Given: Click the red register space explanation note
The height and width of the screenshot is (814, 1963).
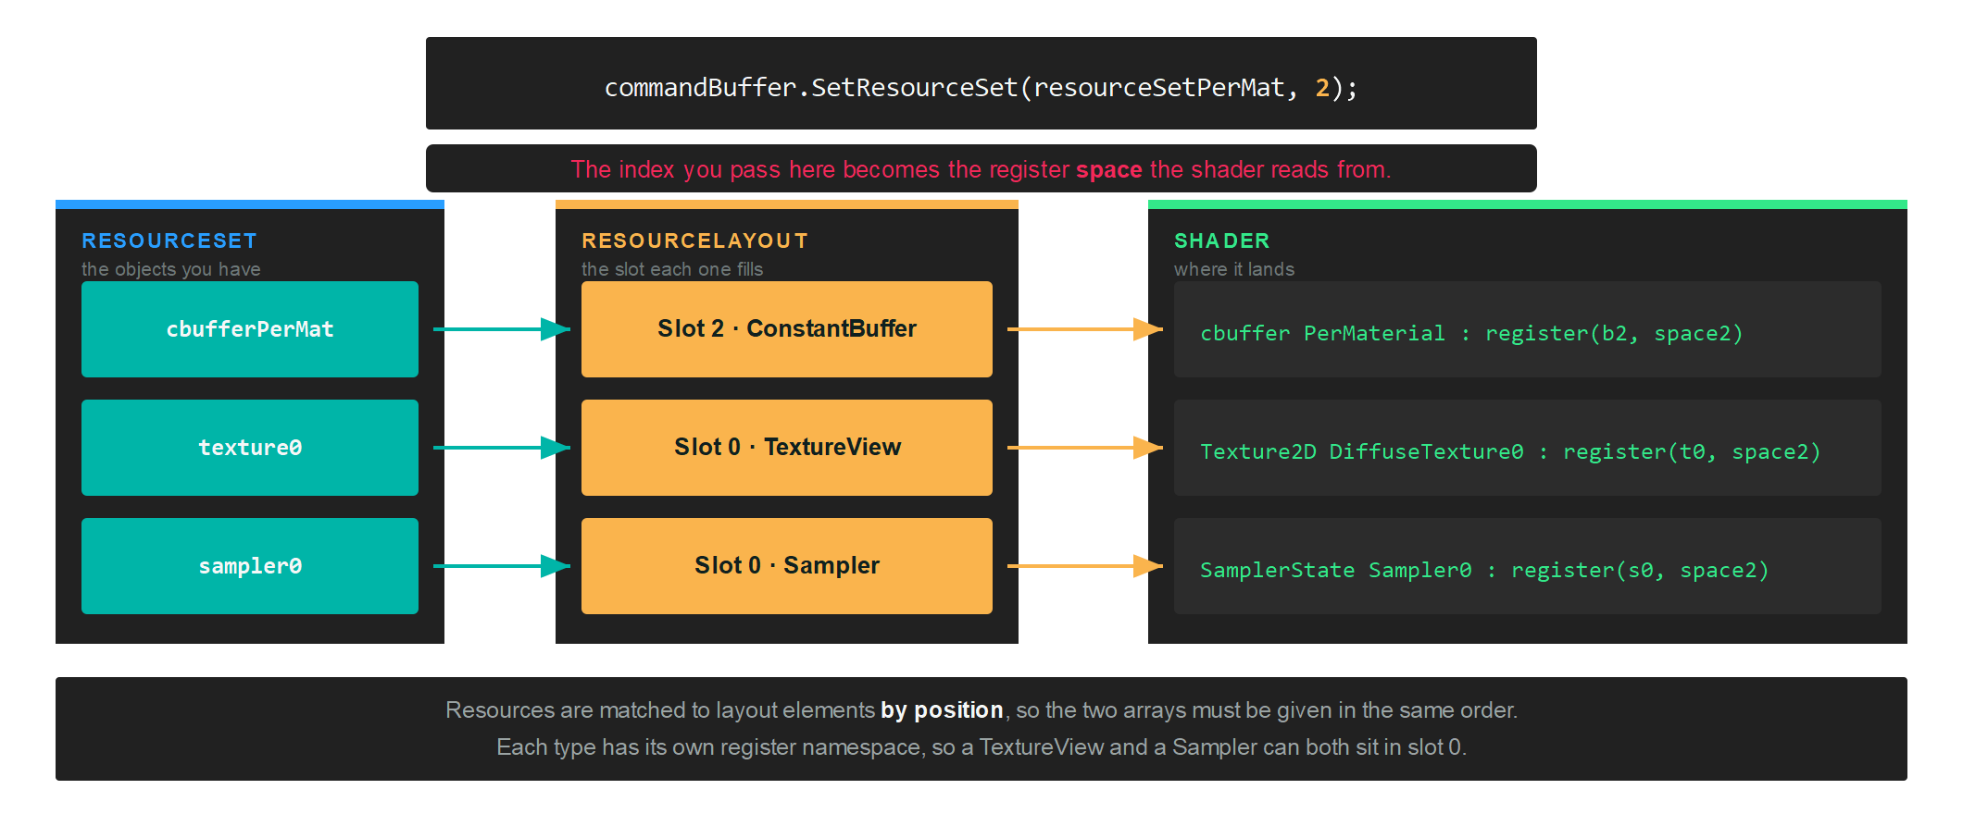Looking at the screenshot, I should (x=981, y=169).
